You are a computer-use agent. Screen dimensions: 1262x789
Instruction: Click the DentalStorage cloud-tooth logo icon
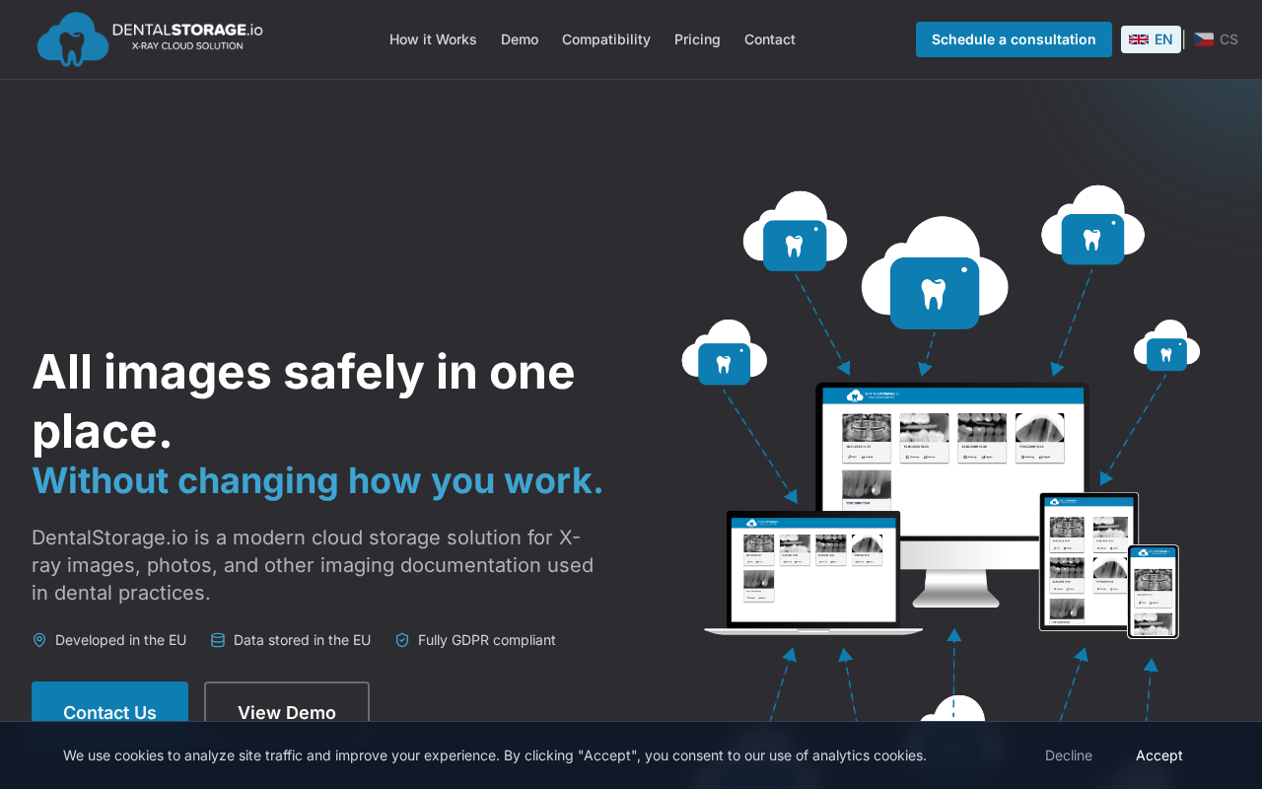(73, 39)
